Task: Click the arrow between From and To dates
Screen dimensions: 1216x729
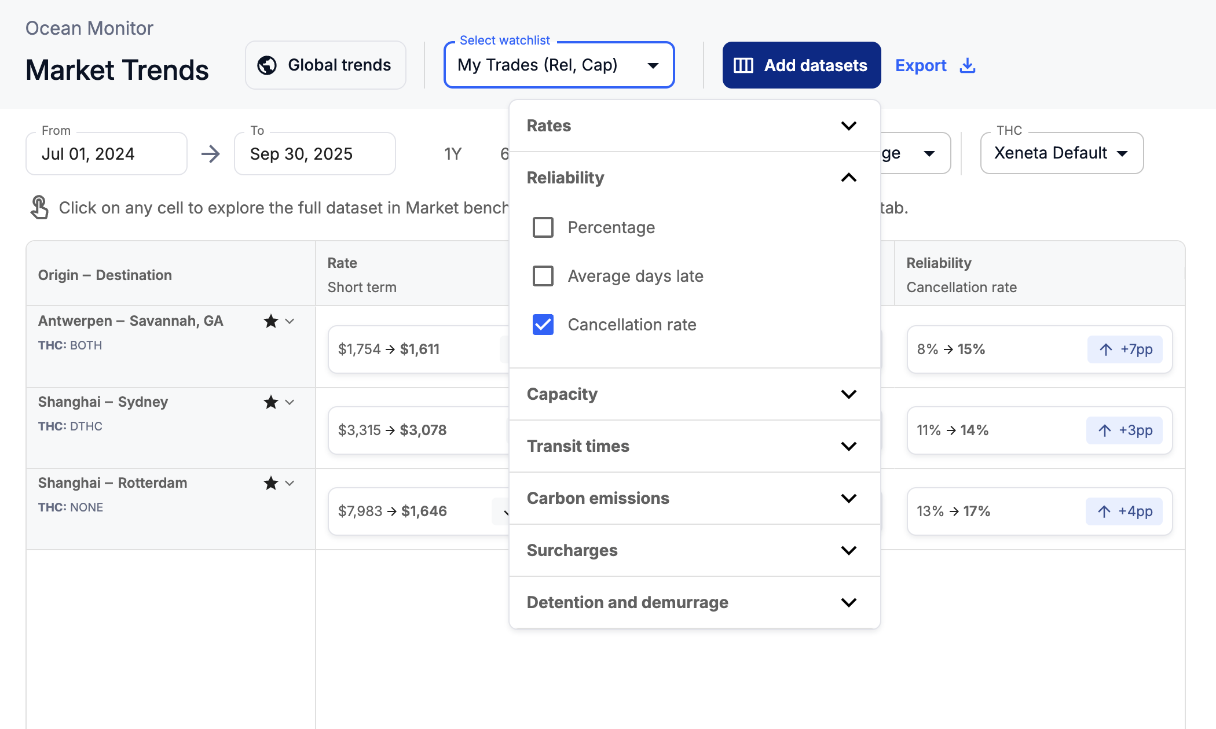Action: click(x=210, y=154)
